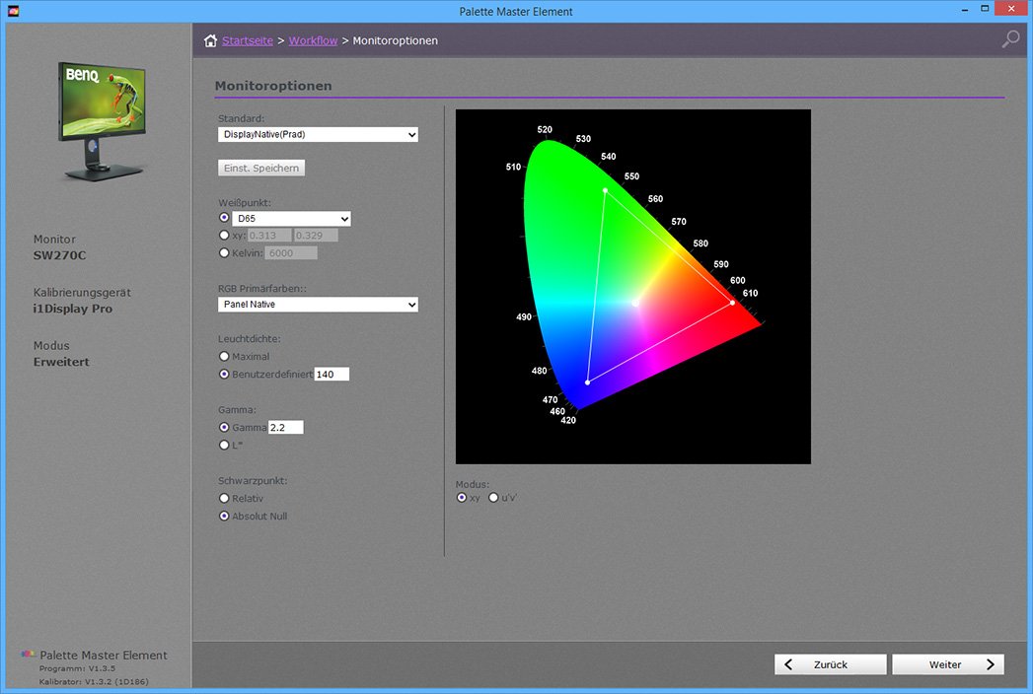This screenshot has height=694, width=1033.
Task: Select the Absolut Null black point option
Action: click(224, 517)
